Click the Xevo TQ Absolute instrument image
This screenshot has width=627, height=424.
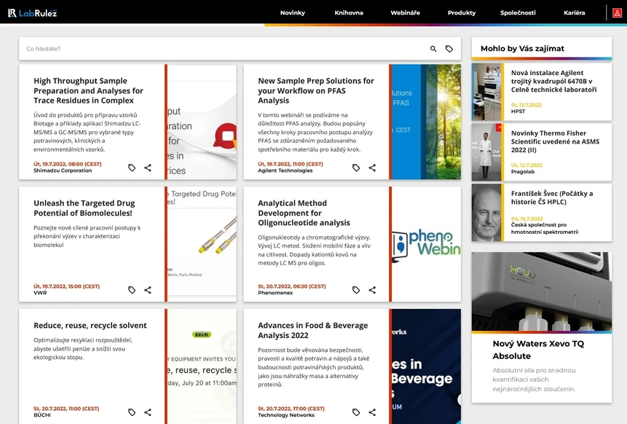click(541, 291)
